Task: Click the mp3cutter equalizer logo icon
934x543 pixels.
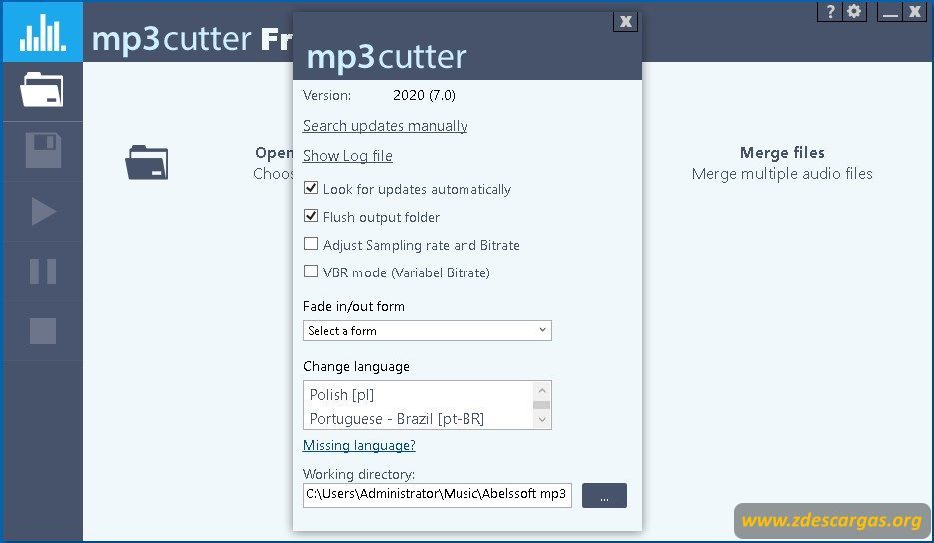Action: (x=42, y=32)
